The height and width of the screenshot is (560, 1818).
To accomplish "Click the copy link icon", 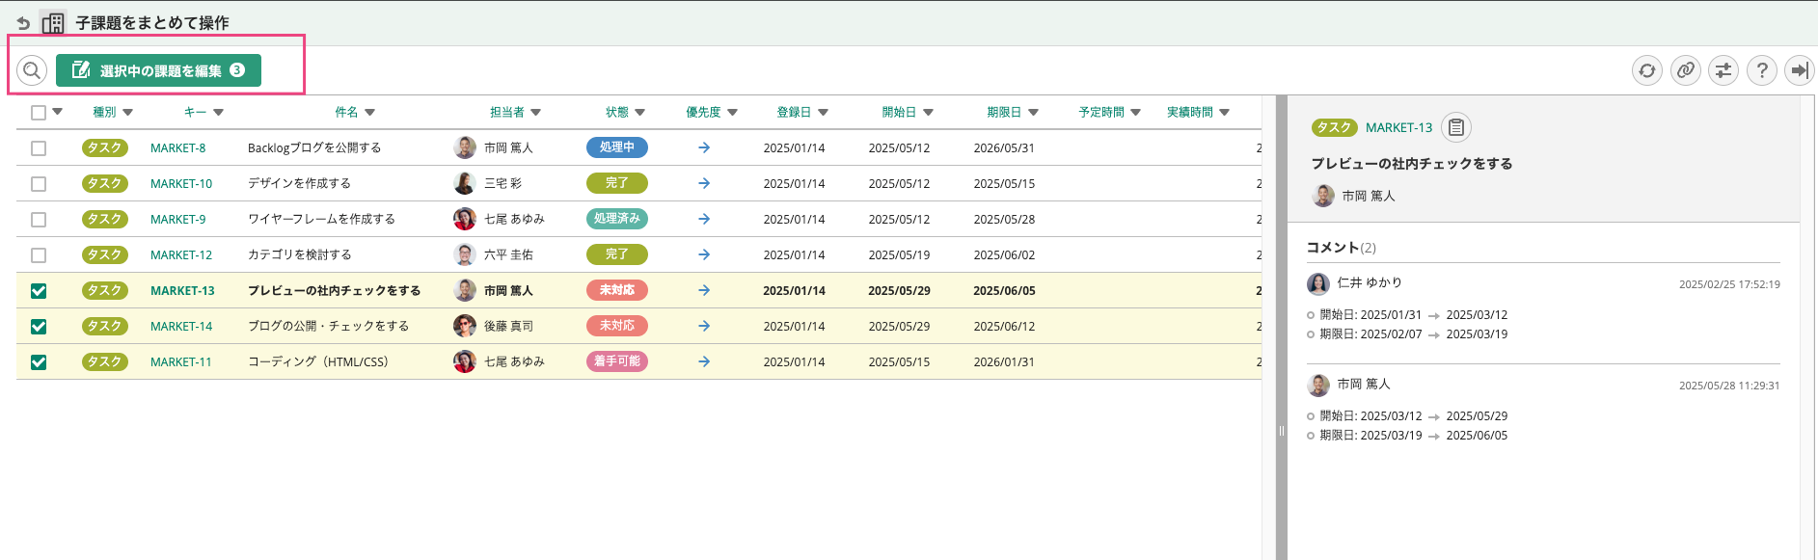I will (x=1686, y=70).
